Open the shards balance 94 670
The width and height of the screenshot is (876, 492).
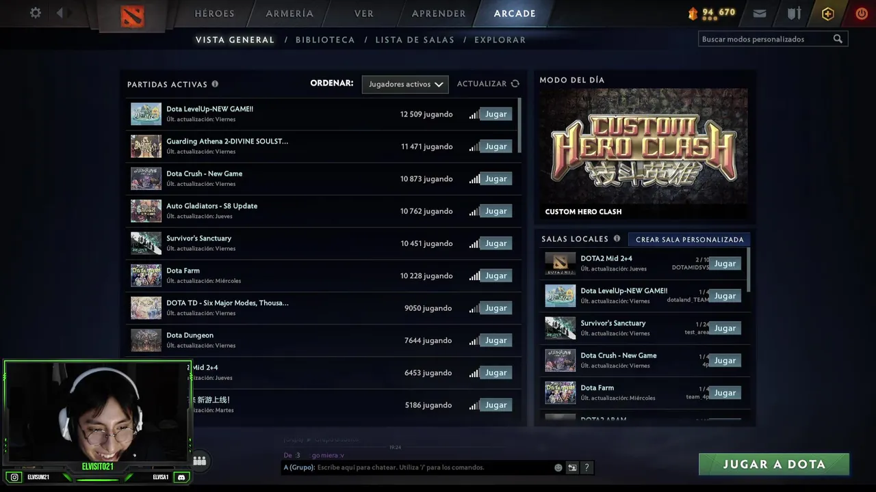click(x=712, y=13)
